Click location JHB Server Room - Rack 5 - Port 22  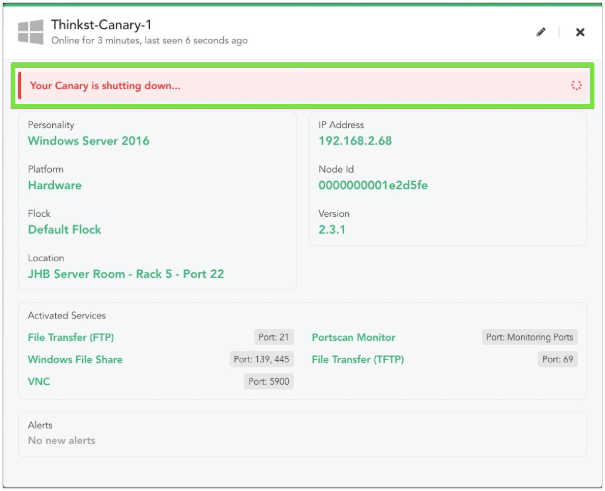pyautogui.click(x=126, y=274)
